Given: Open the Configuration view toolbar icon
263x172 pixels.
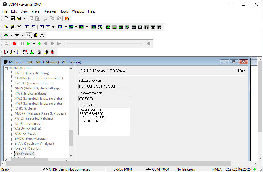Looking at the screenshot, I should pos(33,27).
